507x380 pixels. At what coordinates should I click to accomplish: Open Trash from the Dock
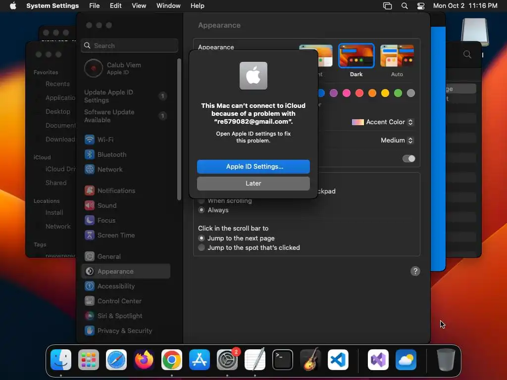tap(446, 360)
